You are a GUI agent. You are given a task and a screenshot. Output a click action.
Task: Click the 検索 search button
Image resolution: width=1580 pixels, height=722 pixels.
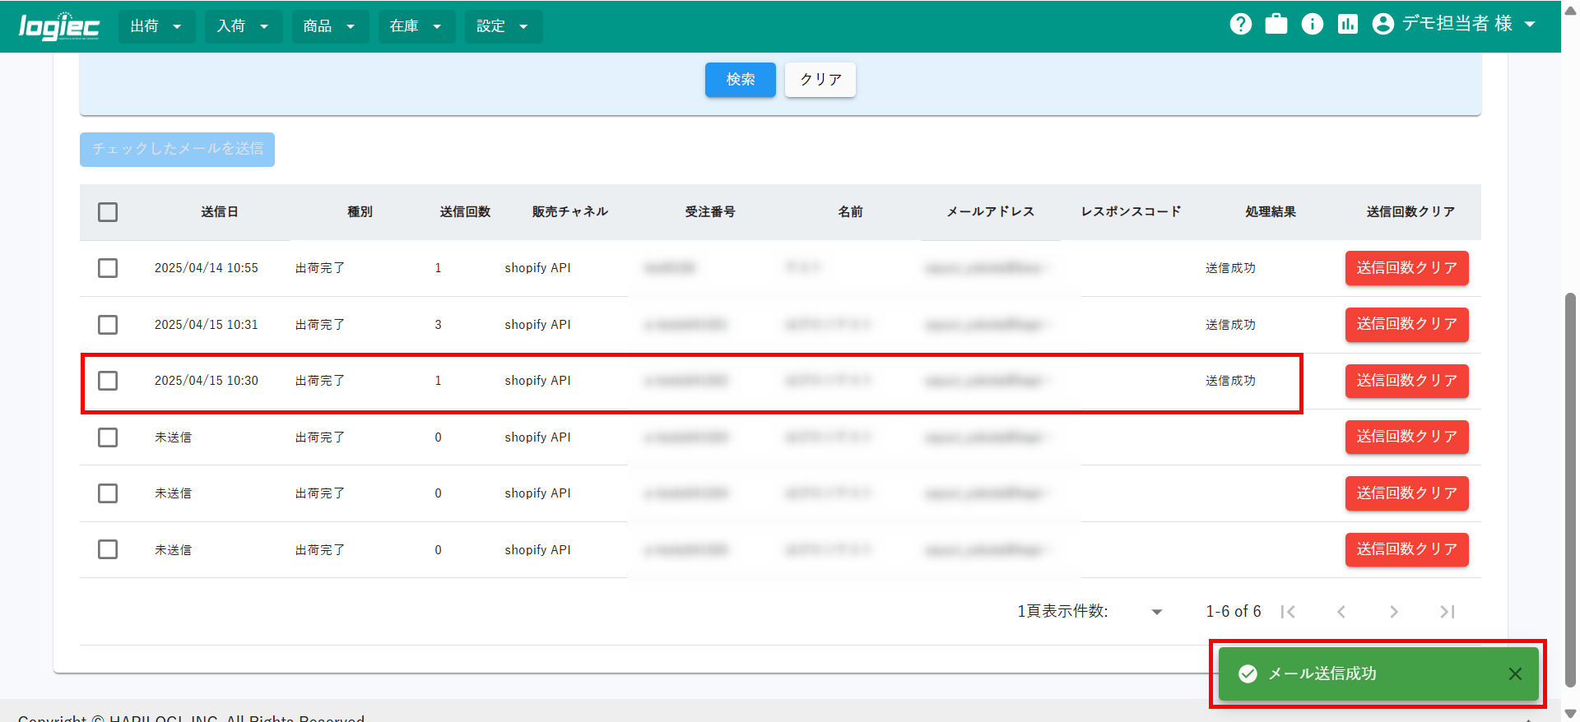point(740,80)
